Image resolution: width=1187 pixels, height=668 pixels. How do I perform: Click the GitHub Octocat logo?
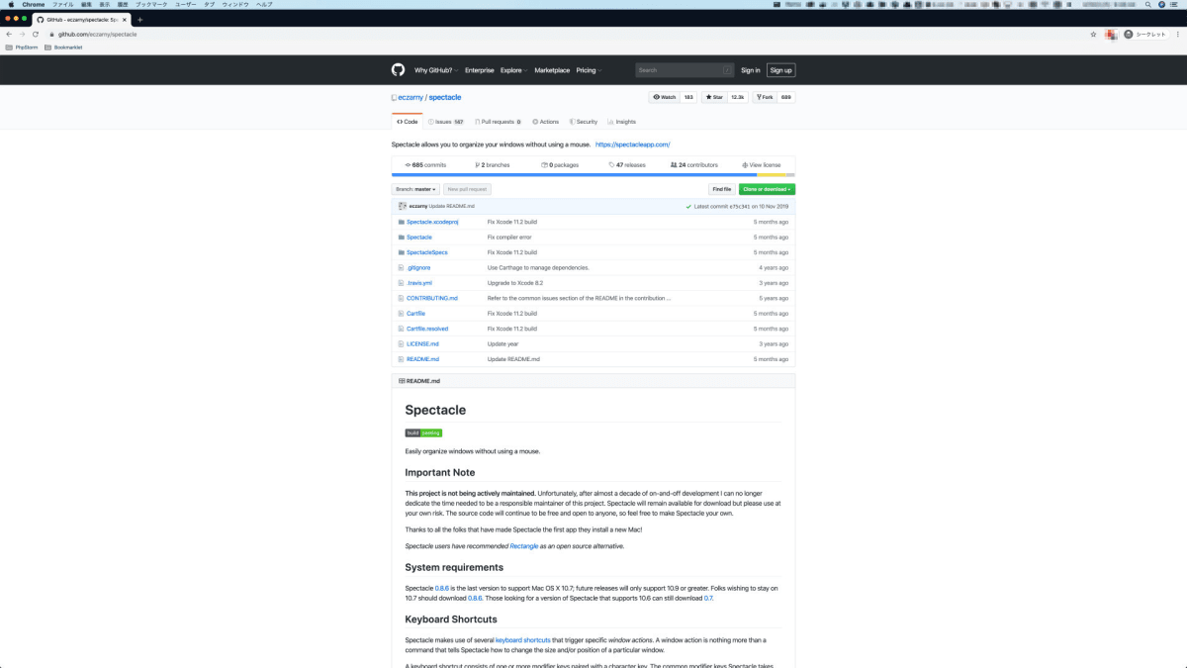398,70
